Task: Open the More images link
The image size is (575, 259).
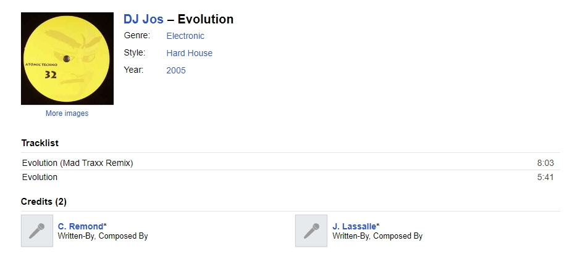Action: point(67,113)
